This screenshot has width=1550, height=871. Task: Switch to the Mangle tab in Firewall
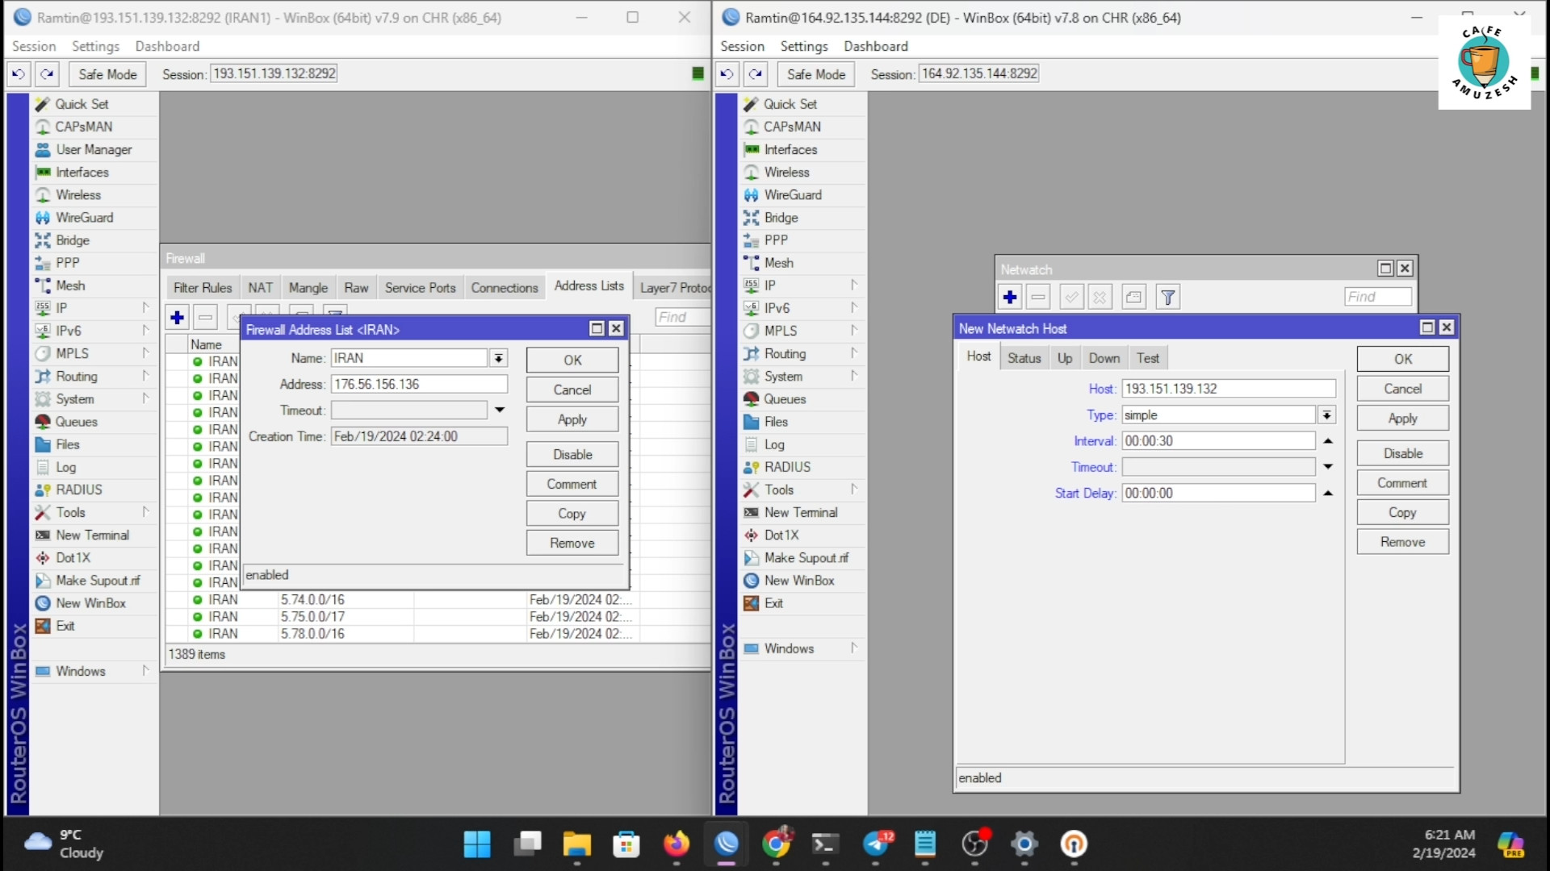click(x=308, y=288)
